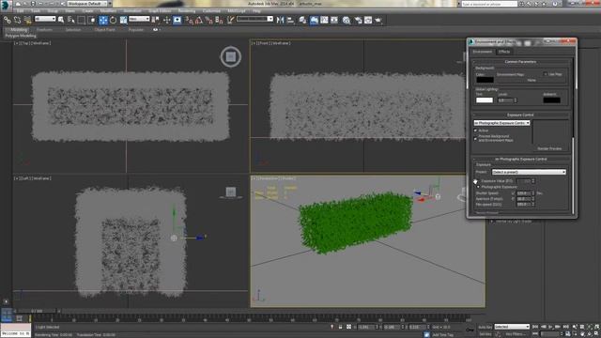The width and height of the screenshot is (601, 338).
Task: Click the Unlink Selection toolbar icon
Action: click(17, 20)
